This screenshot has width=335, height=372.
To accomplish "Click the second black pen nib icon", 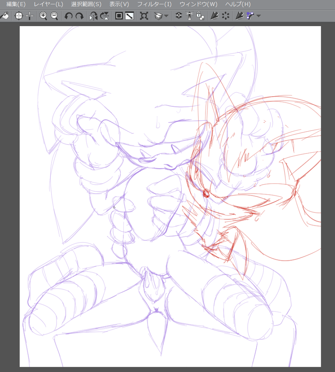I will tap(239, 16).
